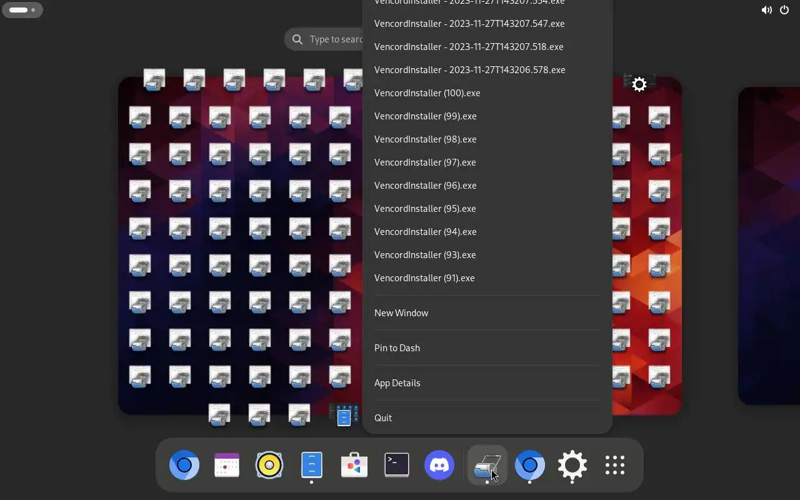Image resolution: width=800 pixels, height=500 pixels.
Task: Choose VencordInstaller (94).exe
Action: (487, 232)
